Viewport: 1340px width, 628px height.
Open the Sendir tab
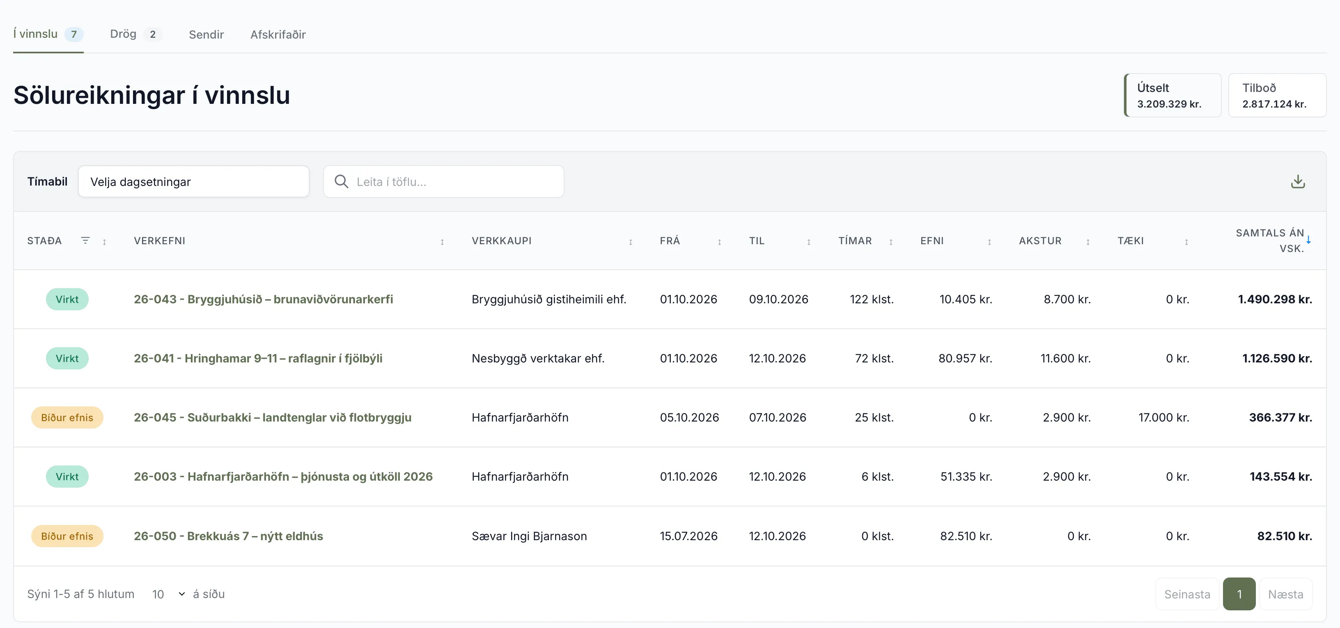point(206,34)
